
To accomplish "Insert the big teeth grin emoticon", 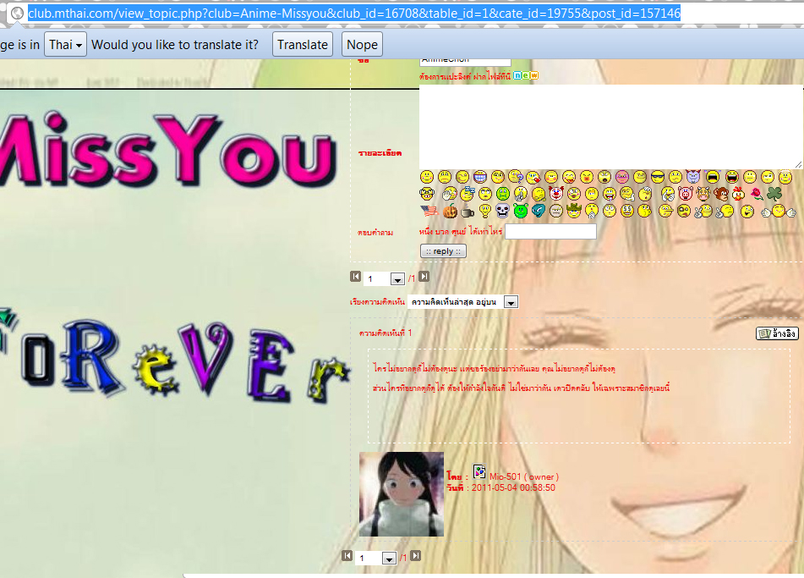I will [480, 177].
